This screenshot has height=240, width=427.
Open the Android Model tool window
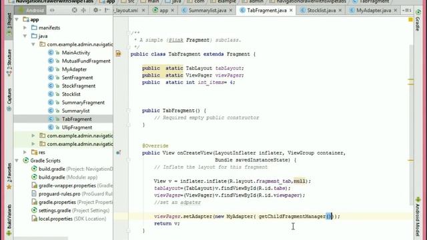418,217
